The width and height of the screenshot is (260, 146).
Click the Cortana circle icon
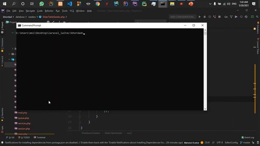point(23,4)
